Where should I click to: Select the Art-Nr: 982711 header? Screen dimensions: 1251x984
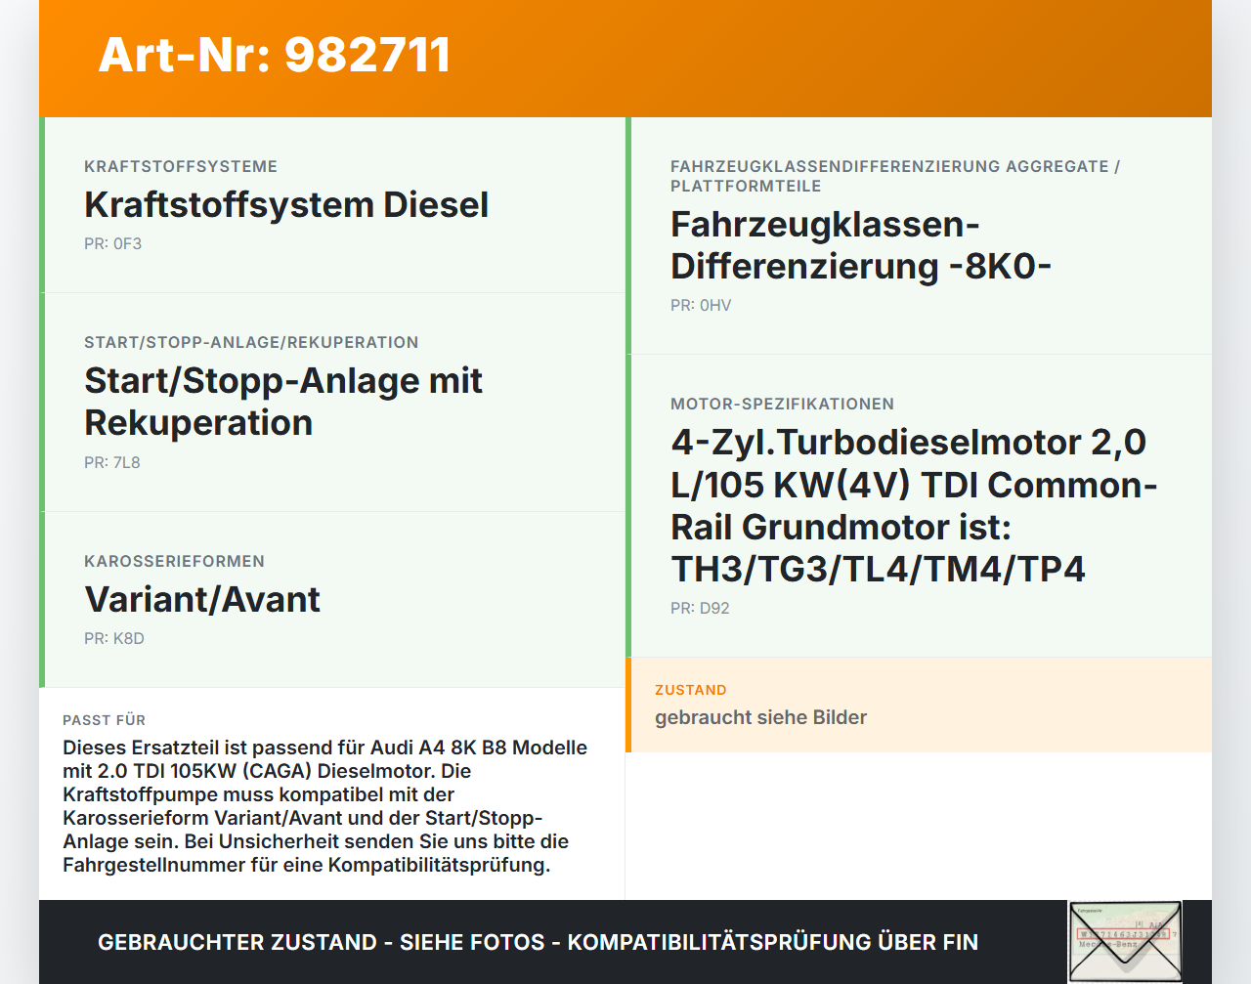[x=274, y=56]
